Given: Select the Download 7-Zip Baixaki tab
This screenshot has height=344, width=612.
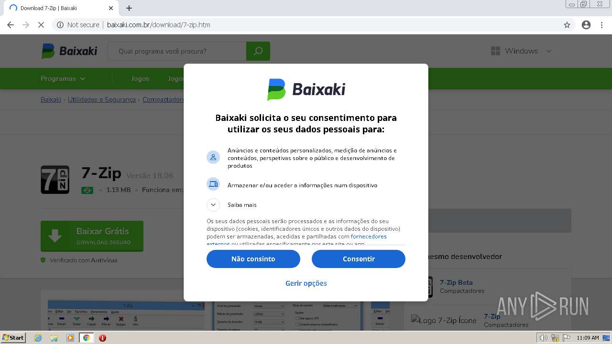Looking at the screenshot, I should tap(61, 8).
